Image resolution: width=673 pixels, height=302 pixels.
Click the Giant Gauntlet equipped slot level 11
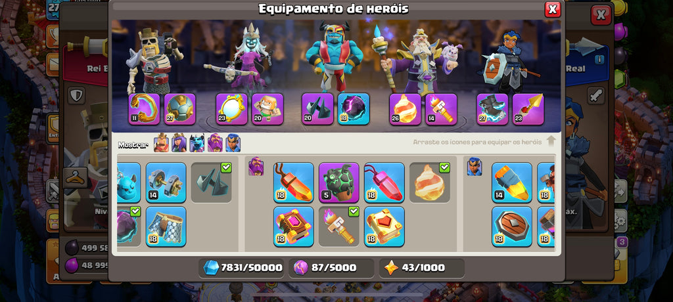point(144,109)
